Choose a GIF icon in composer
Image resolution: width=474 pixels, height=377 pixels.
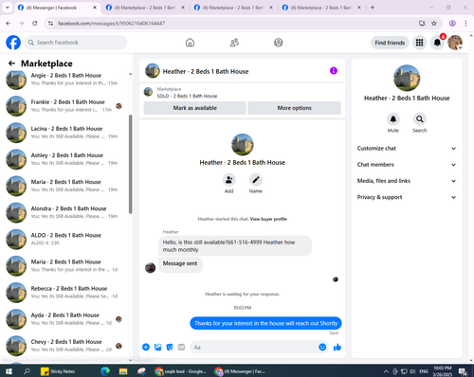click(181, 348)
